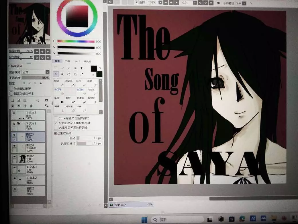Choose the 水彩笔 watercolor brush
The height and width of the screenshot is (224, 298).
70,83
